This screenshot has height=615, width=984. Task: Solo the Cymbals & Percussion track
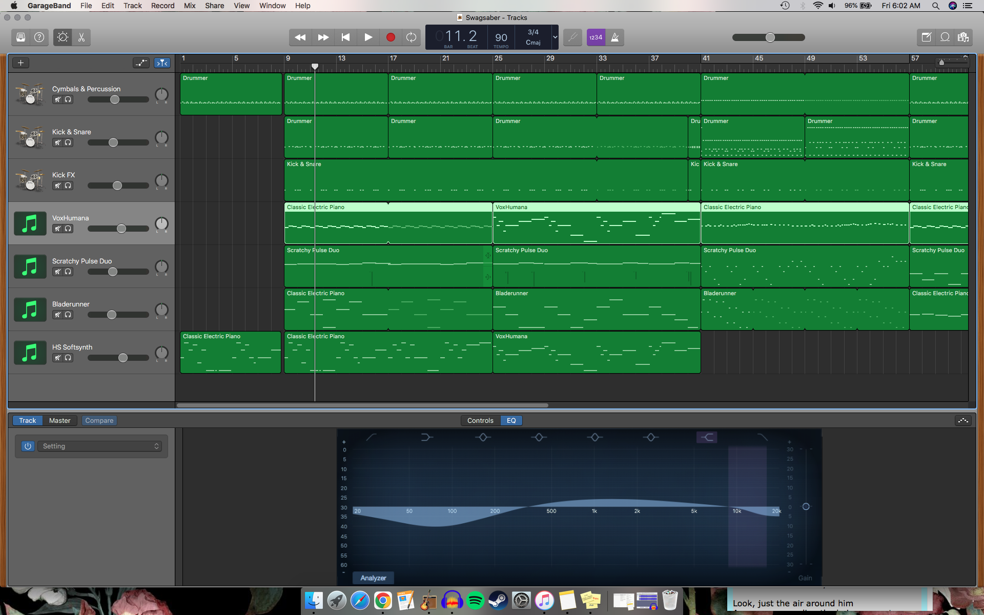(68, 99)
